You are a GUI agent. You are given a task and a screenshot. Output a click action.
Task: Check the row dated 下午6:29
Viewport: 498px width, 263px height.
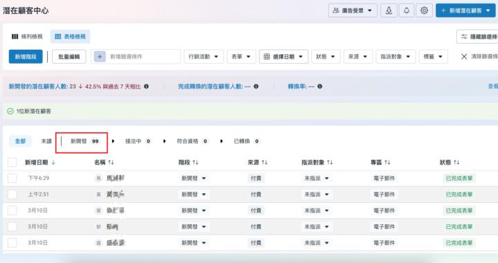[x=12, y=178]
